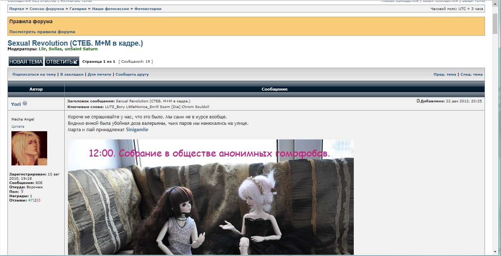Navigate to Наши фотосессии section

110,9
